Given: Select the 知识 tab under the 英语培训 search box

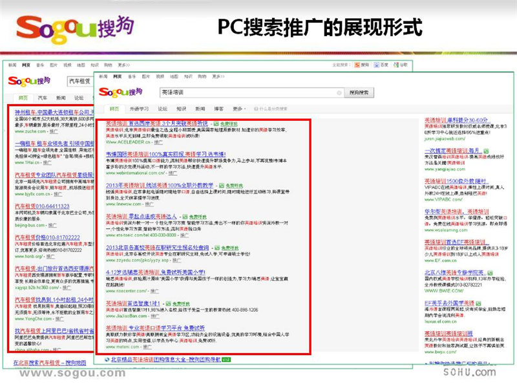Looking at the screenshot, I should pos(182,109).
